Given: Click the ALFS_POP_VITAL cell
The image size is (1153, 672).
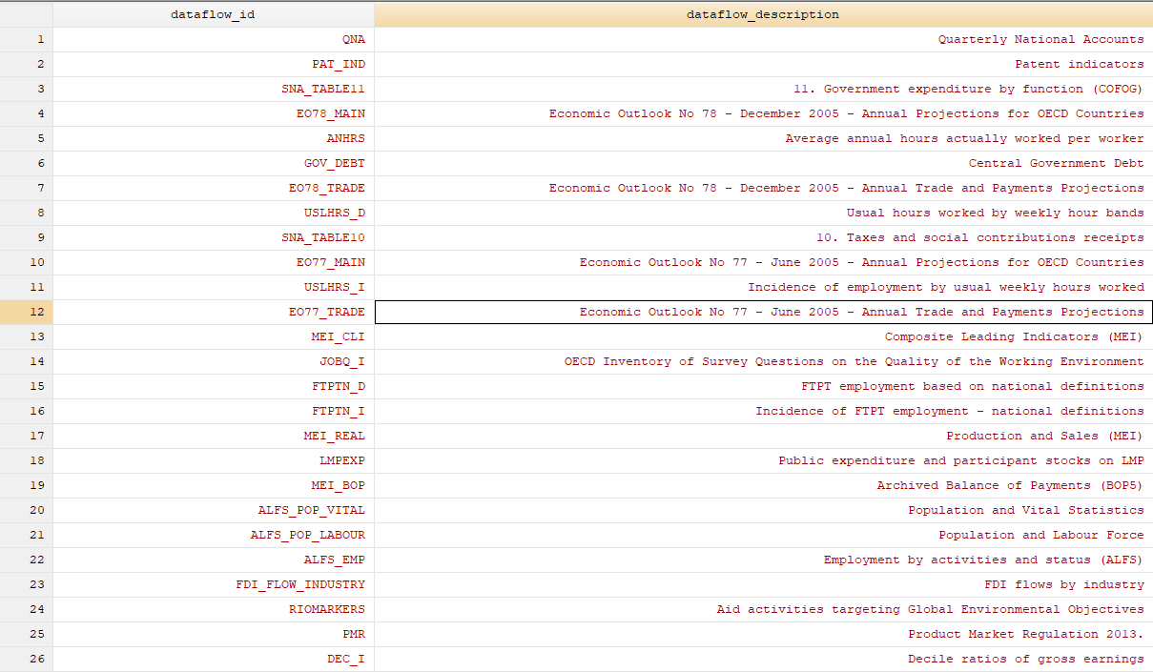Looking at the screenshot, I should [x=213, y=510].
